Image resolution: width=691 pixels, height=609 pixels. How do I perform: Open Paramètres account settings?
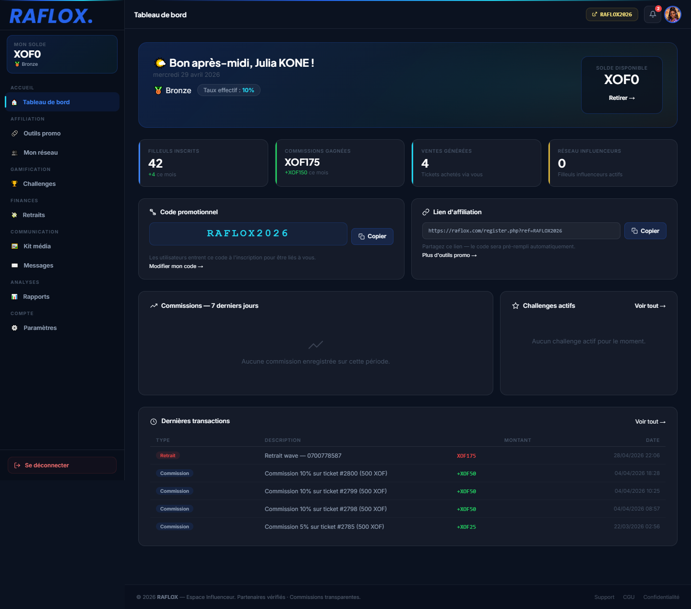(62, 328)
